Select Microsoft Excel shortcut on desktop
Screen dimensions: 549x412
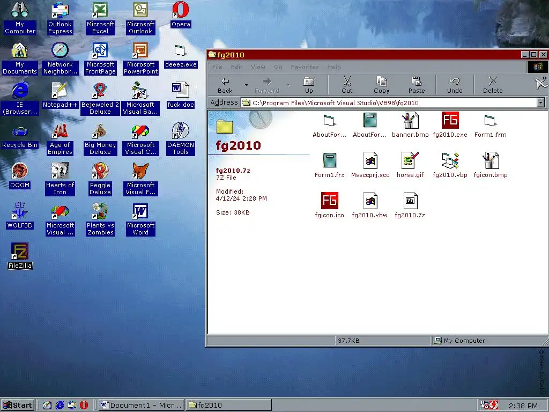(100, 18)
